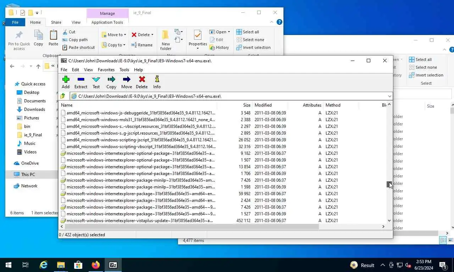Click Invert selection in ie_9_Final window
Viewport: 454px width, 272px height.
click(253, 47)
